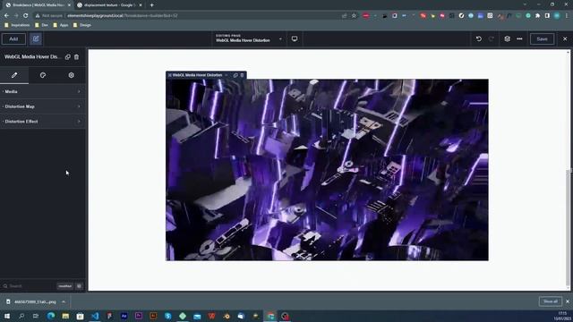The height and width of the screenshot is (322, 573).
Task: Click the browser address bar
Action: coord(190,16)
